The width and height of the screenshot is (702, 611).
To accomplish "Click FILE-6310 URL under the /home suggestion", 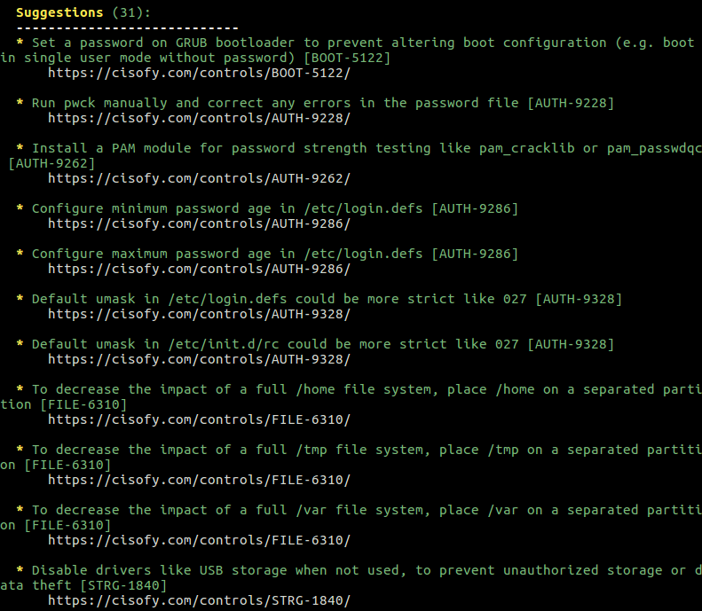I will tap(199, 419).
